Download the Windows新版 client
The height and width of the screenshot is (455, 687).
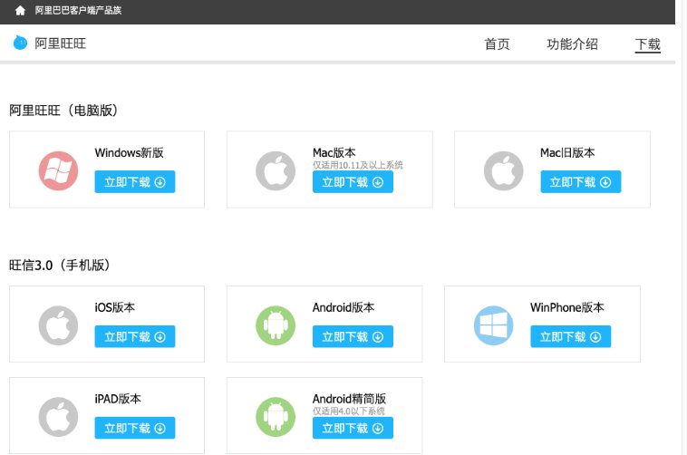click(x=135, y=181)
